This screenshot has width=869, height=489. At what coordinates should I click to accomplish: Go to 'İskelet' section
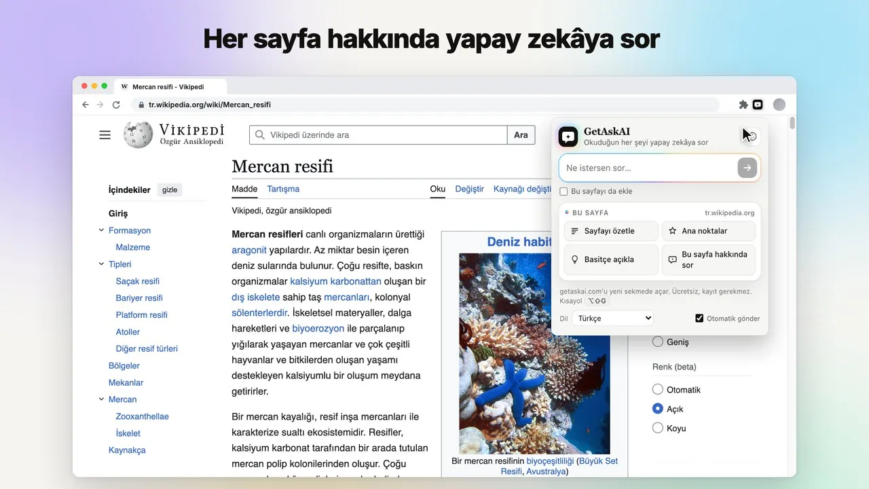[128, 433]
